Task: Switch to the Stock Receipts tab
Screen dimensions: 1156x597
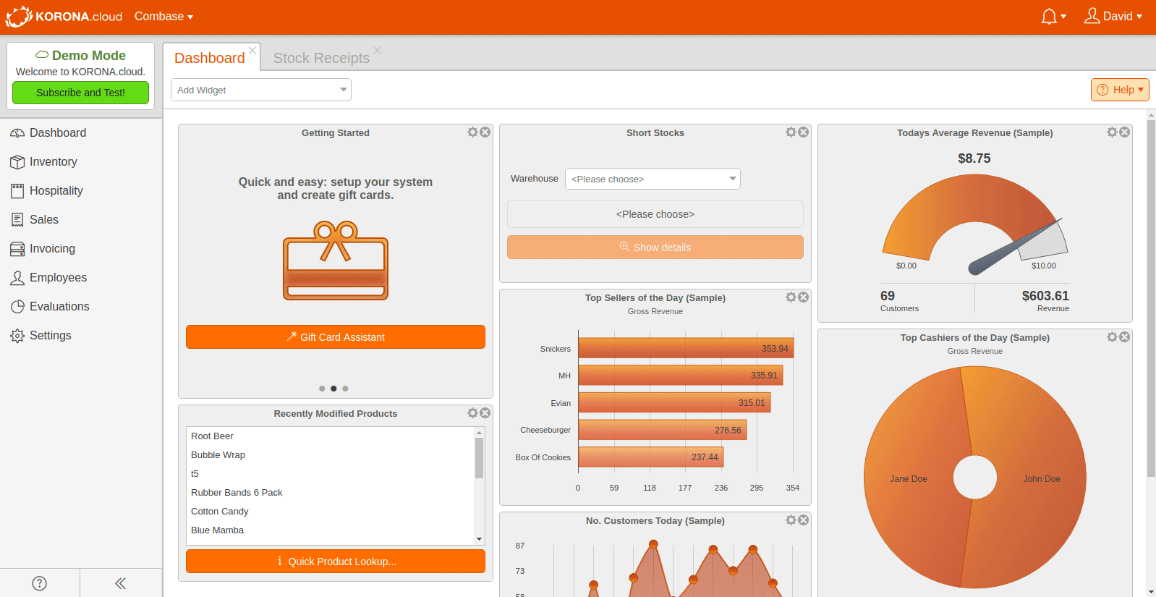Action: click(x=321, y=58)
